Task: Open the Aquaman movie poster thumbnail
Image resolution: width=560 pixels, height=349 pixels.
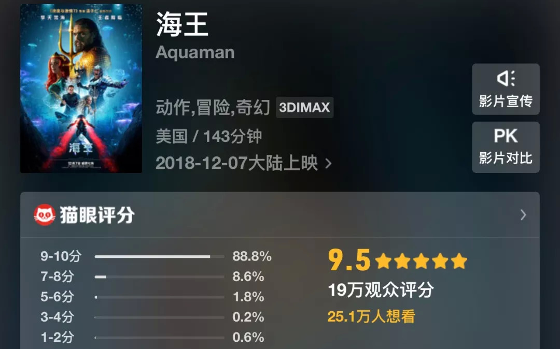Action: pyautogui.click(x=81, y=89)
